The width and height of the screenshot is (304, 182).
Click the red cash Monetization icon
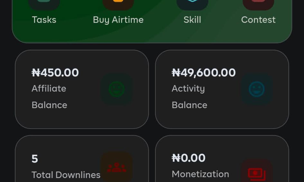[257, 173]
